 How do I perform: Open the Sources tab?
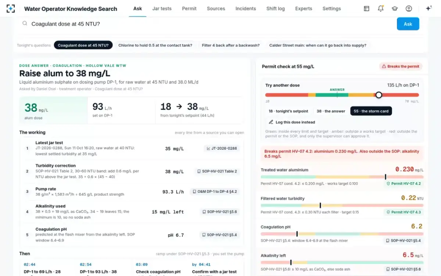pyautogui.click(x=216, y=8)
